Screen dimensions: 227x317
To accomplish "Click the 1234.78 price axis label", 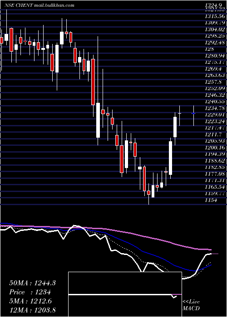I will click(215, 108).
